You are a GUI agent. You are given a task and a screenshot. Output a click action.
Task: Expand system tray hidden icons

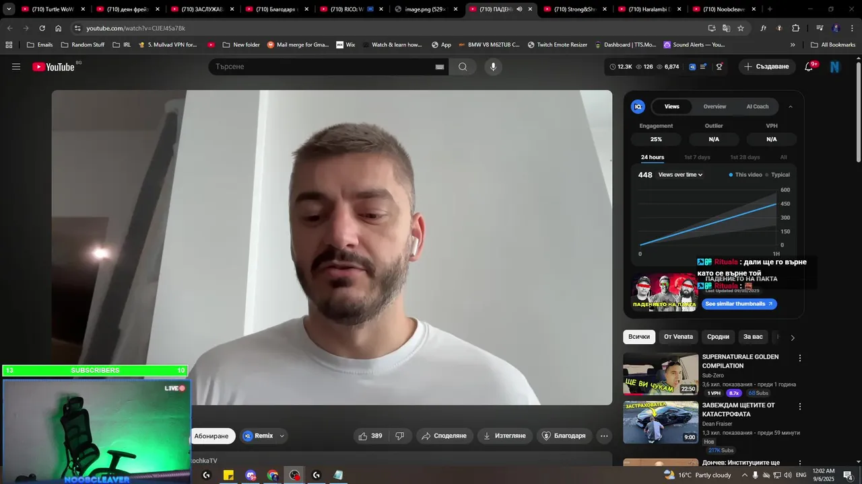click(x=743, y=475)
